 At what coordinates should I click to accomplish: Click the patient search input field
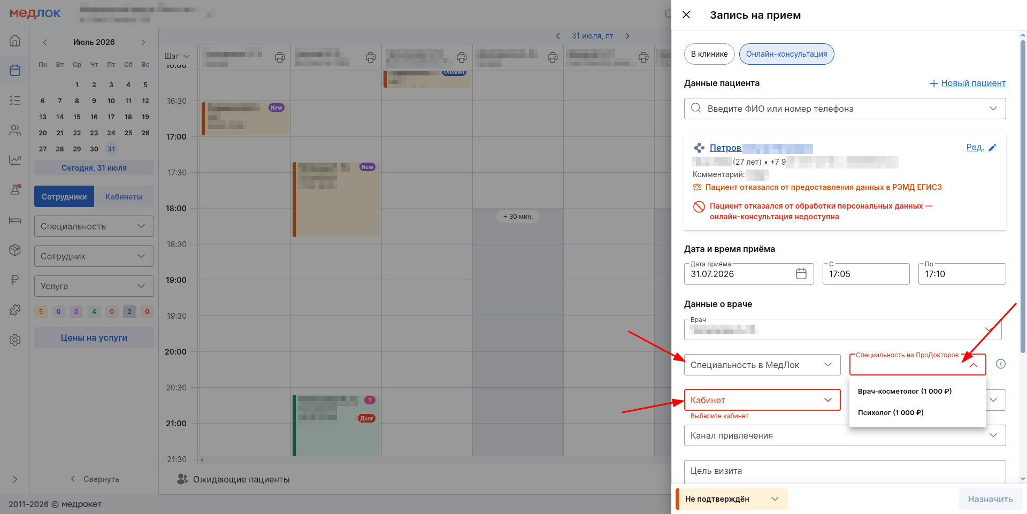coord(845,109)
